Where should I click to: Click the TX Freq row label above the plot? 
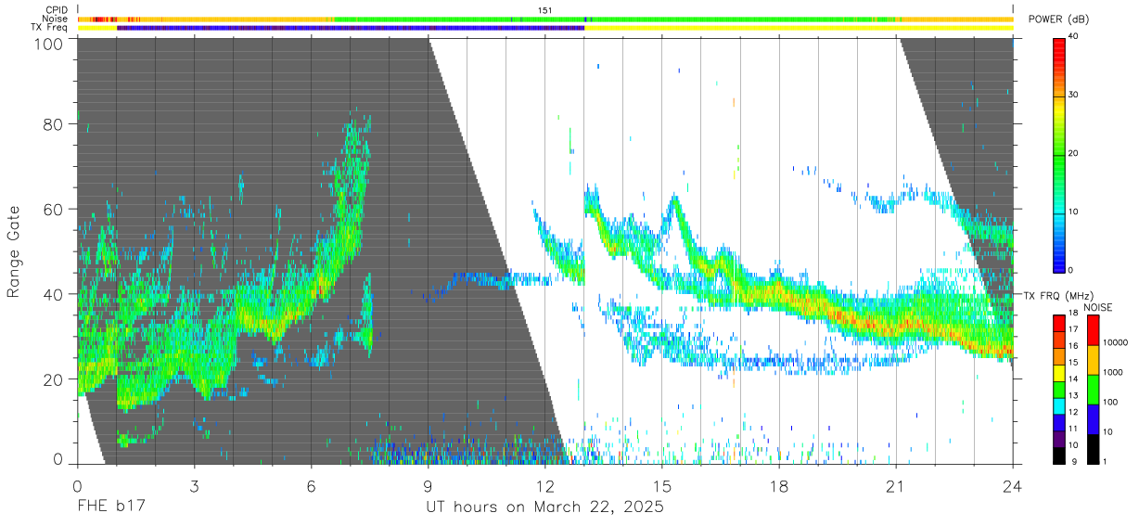click(49, 27)
